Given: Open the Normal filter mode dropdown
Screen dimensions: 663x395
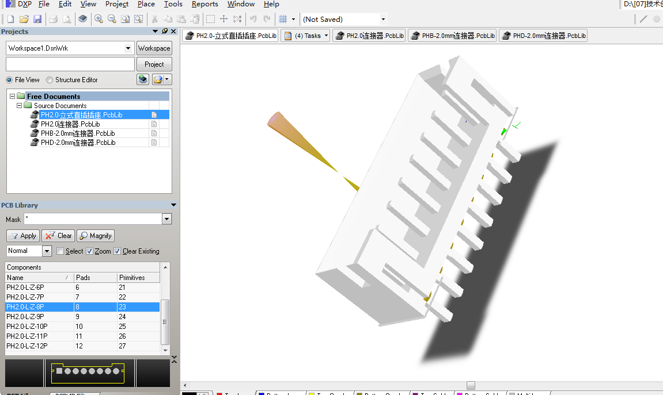Looking at the screenshot, I should [47, 251].
